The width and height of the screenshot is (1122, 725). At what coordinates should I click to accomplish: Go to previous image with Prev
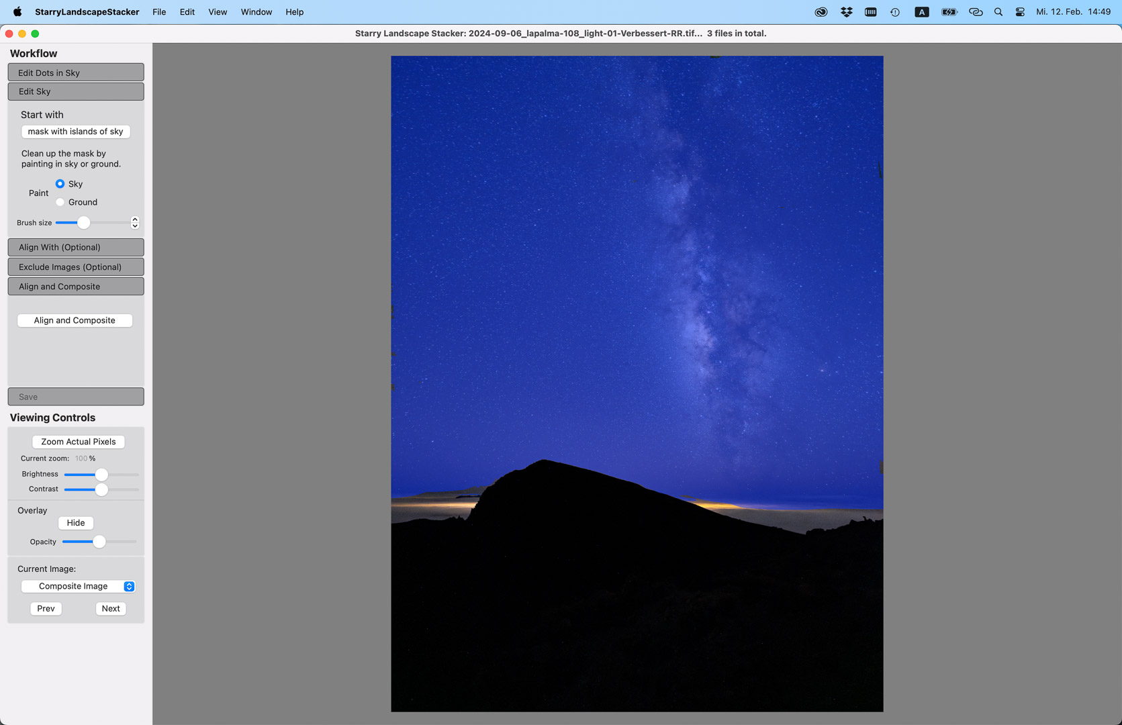[x=46, y=608]
